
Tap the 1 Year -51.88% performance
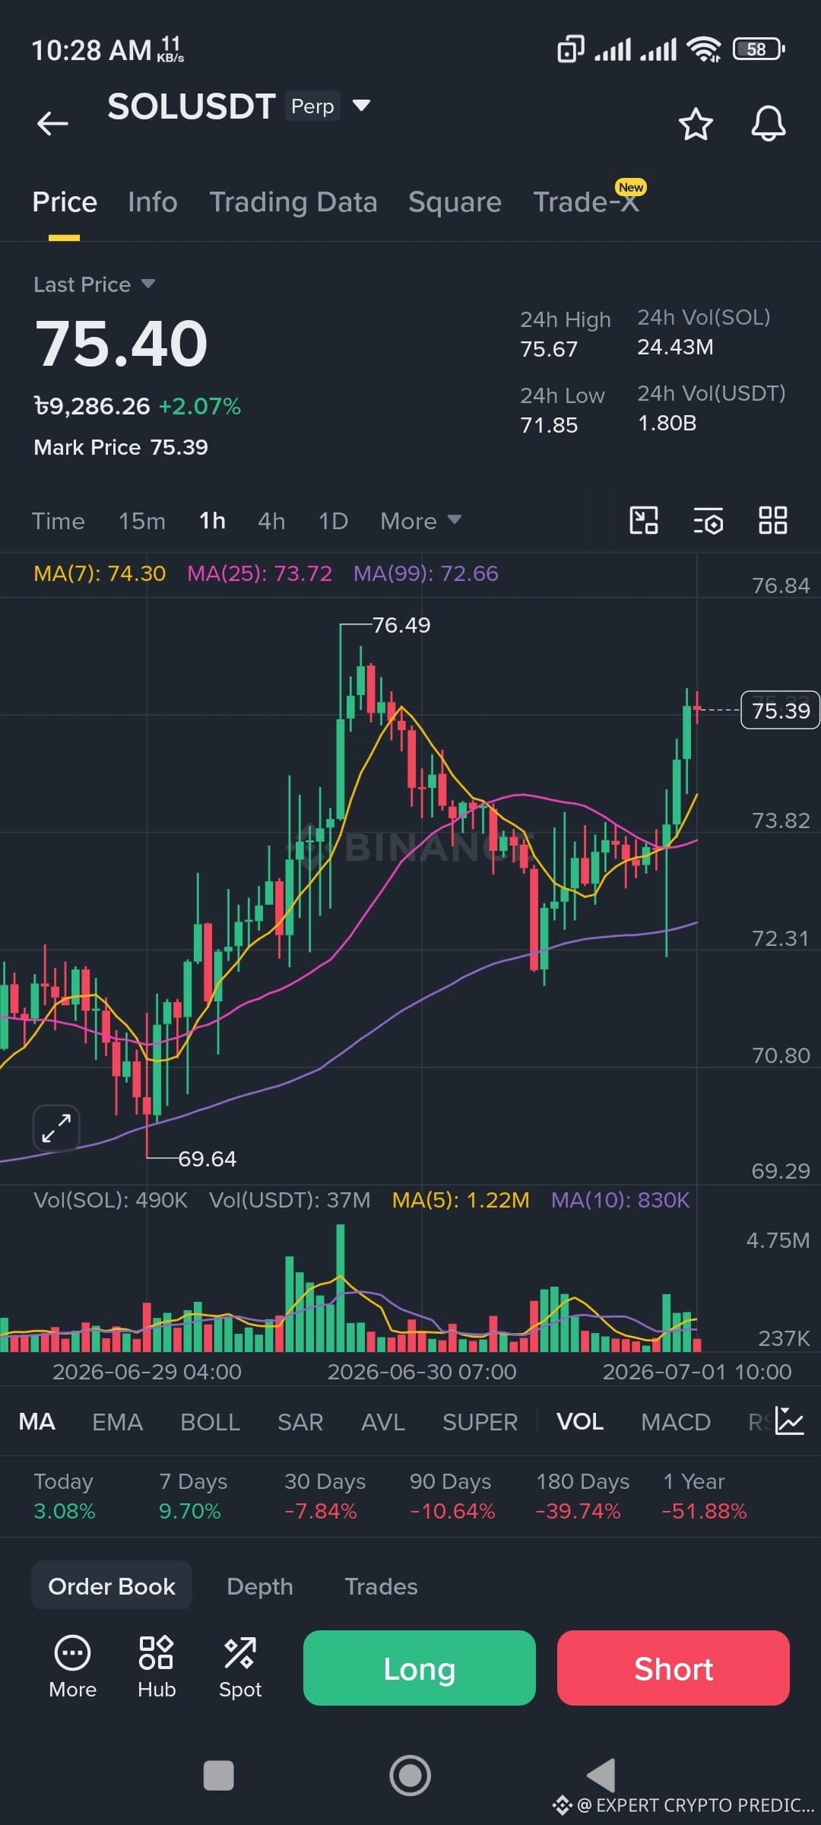pos(705,1496)
